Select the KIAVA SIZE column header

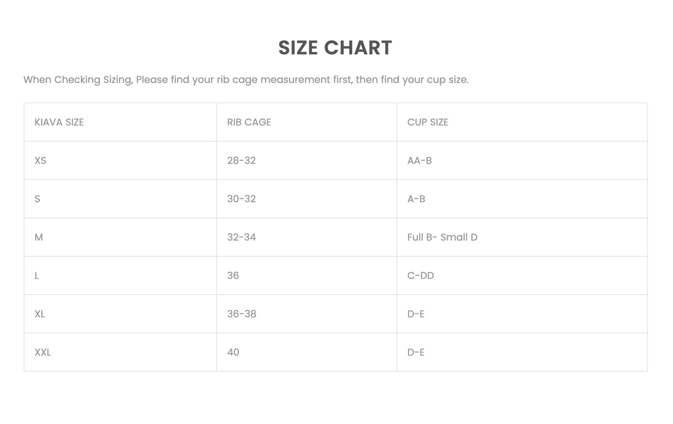59,122
